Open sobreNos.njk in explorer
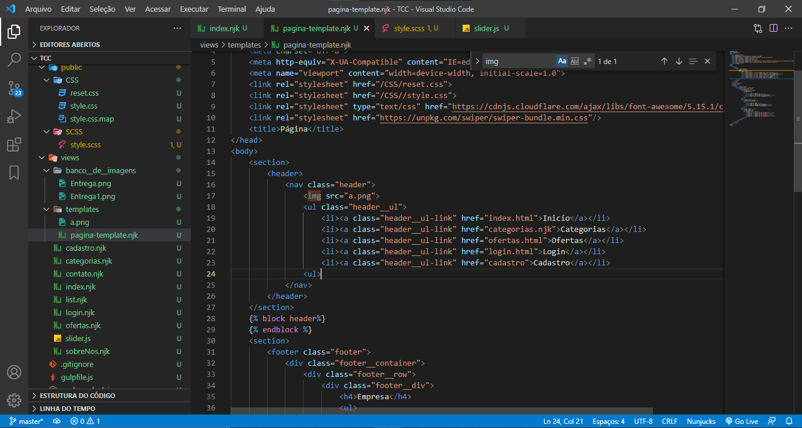The width and height of the screenshot is (802, 428). 109,351
